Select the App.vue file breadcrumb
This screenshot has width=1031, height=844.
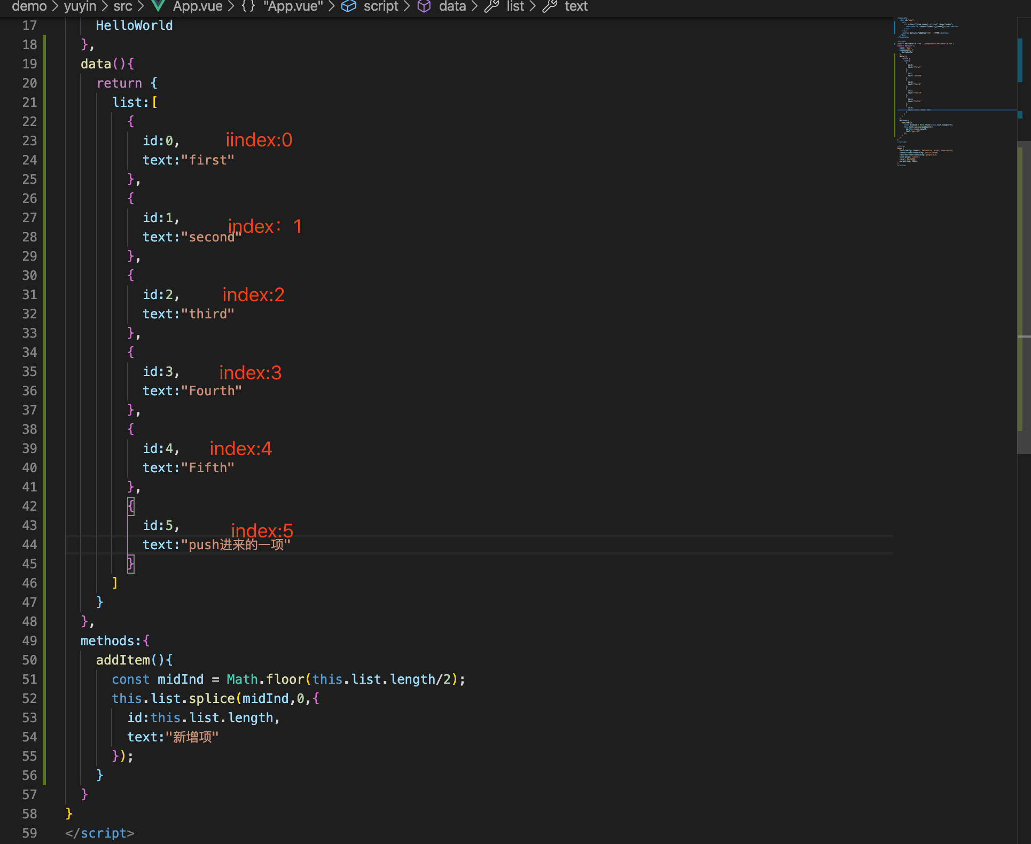[x=198, y=6]
